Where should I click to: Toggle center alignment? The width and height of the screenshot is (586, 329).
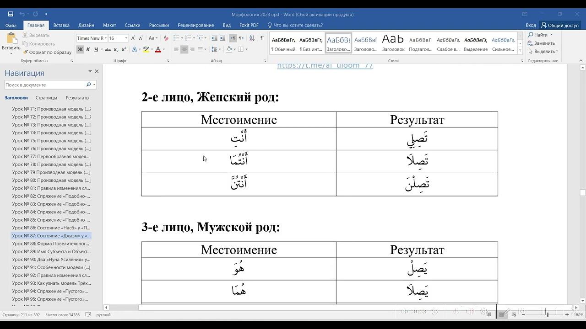click(x=184, y=49)
